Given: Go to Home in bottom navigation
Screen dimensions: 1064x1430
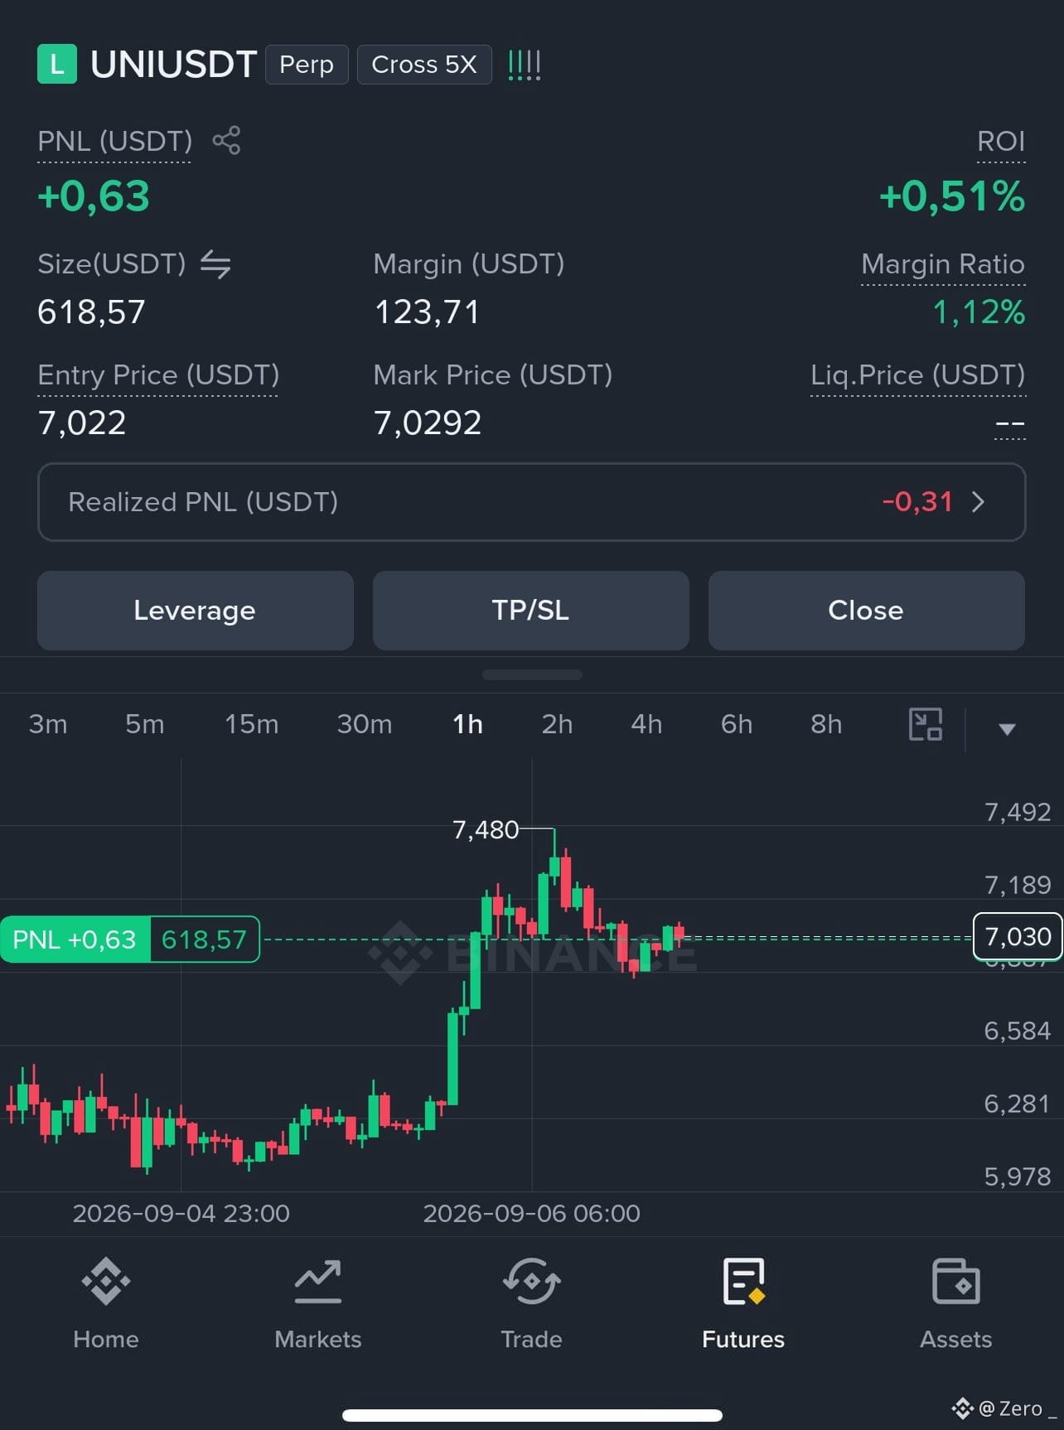Looking at the screenshot, I should point(106,1304).
